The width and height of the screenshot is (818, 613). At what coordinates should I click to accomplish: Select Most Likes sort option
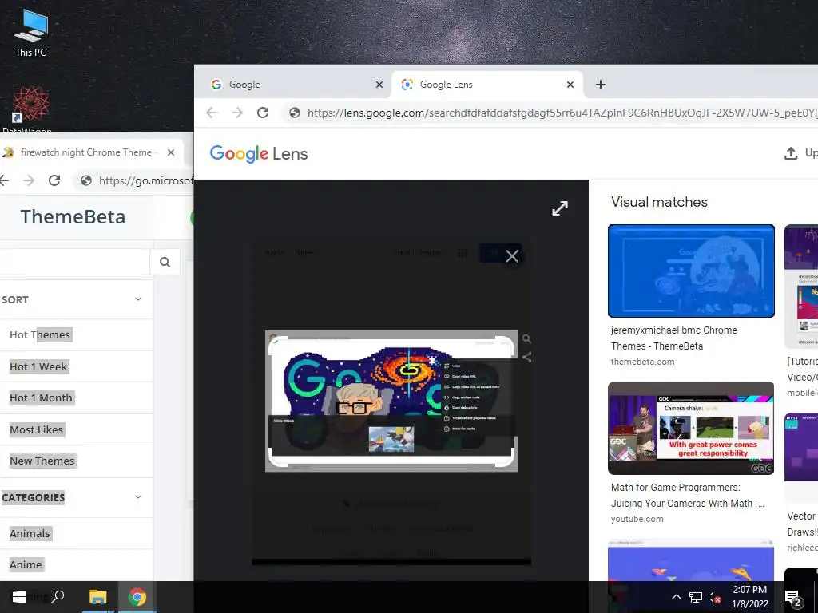pyautogui.click(x=37, y=429)
